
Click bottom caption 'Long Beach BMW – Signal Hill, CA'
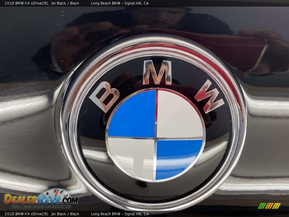coord(120,214)
